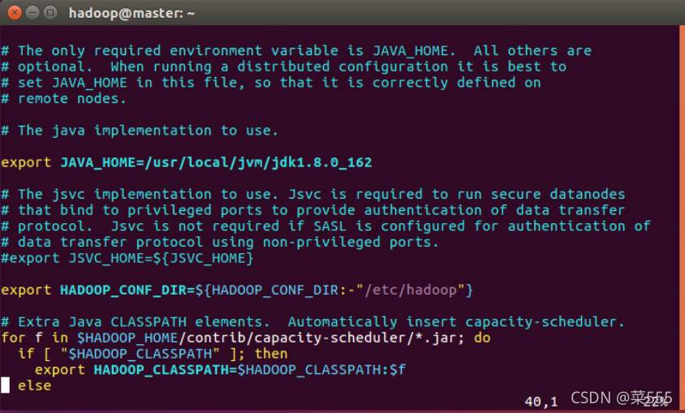This screenshot has height=413, width=685.
Task: Click the jdk1.8.0_162 path text
Action: click(x=321, y=162)
